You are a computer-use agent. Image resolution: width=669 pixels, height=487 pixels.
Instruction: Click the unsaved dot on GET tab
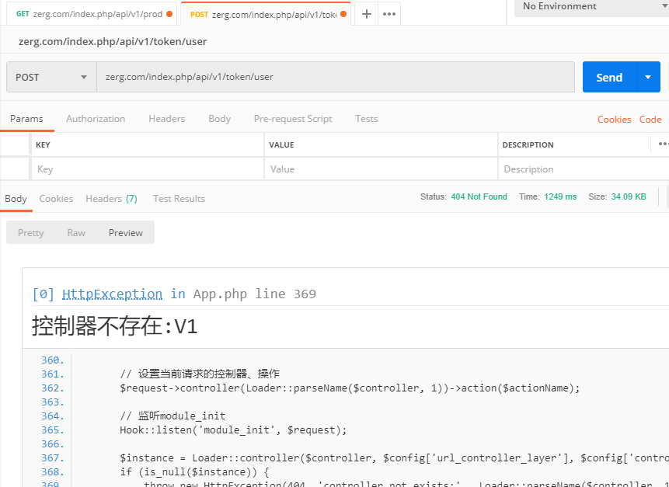pyautogui.click(x=169, y=14)
